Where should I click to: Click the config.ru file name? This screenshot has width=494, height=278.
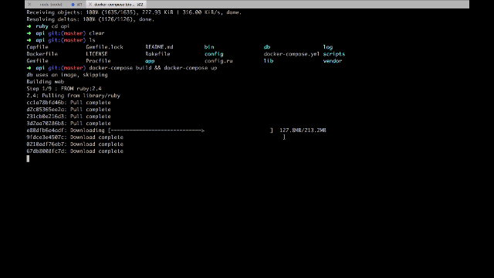point(218,61)
